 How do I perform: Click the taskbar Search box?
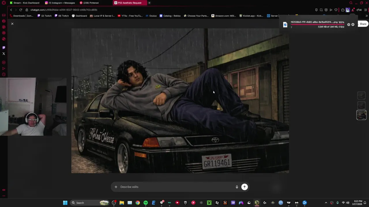click(90, 203)
